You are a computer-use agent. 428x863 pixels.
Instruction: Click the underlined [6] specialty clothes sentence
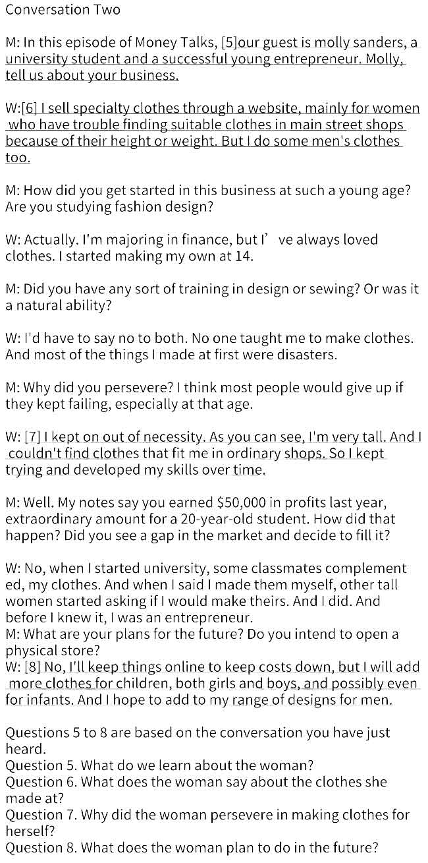(212, 133)
